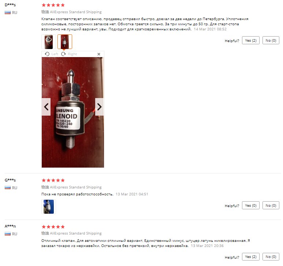The image size is (283, 266).
Task: Vote No (0) on D***s review
Action: click(x=271, y=40)
